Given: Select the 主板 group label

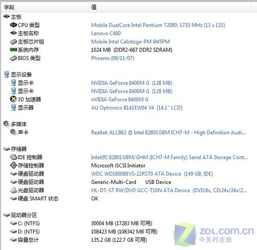Looking at the screenshot, I should [x=16, y=17].
